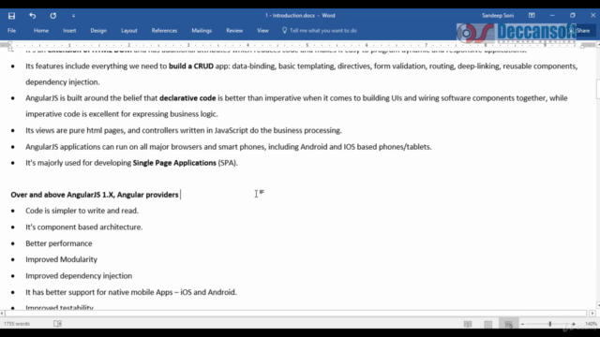
Task: Click the 'Improved dependency injection' bullet
Action: (x=79, y=276)
